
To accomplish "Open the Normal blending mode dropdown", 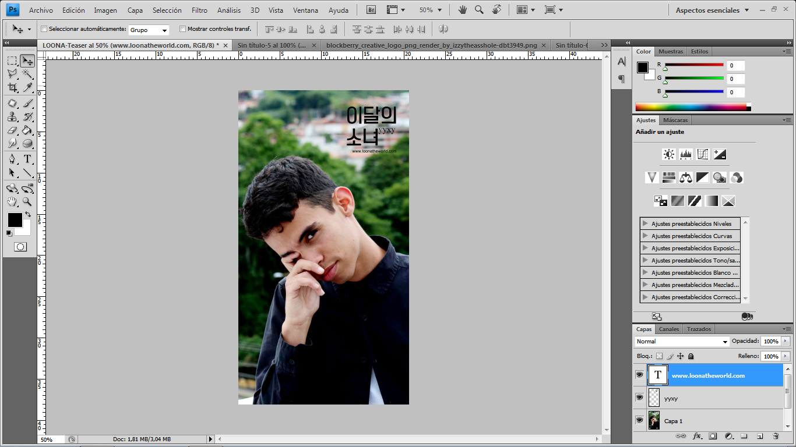I will coord(682,342).
